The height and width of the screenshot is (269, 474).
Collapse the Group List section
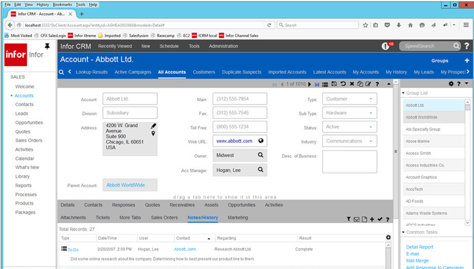(403, 93)
